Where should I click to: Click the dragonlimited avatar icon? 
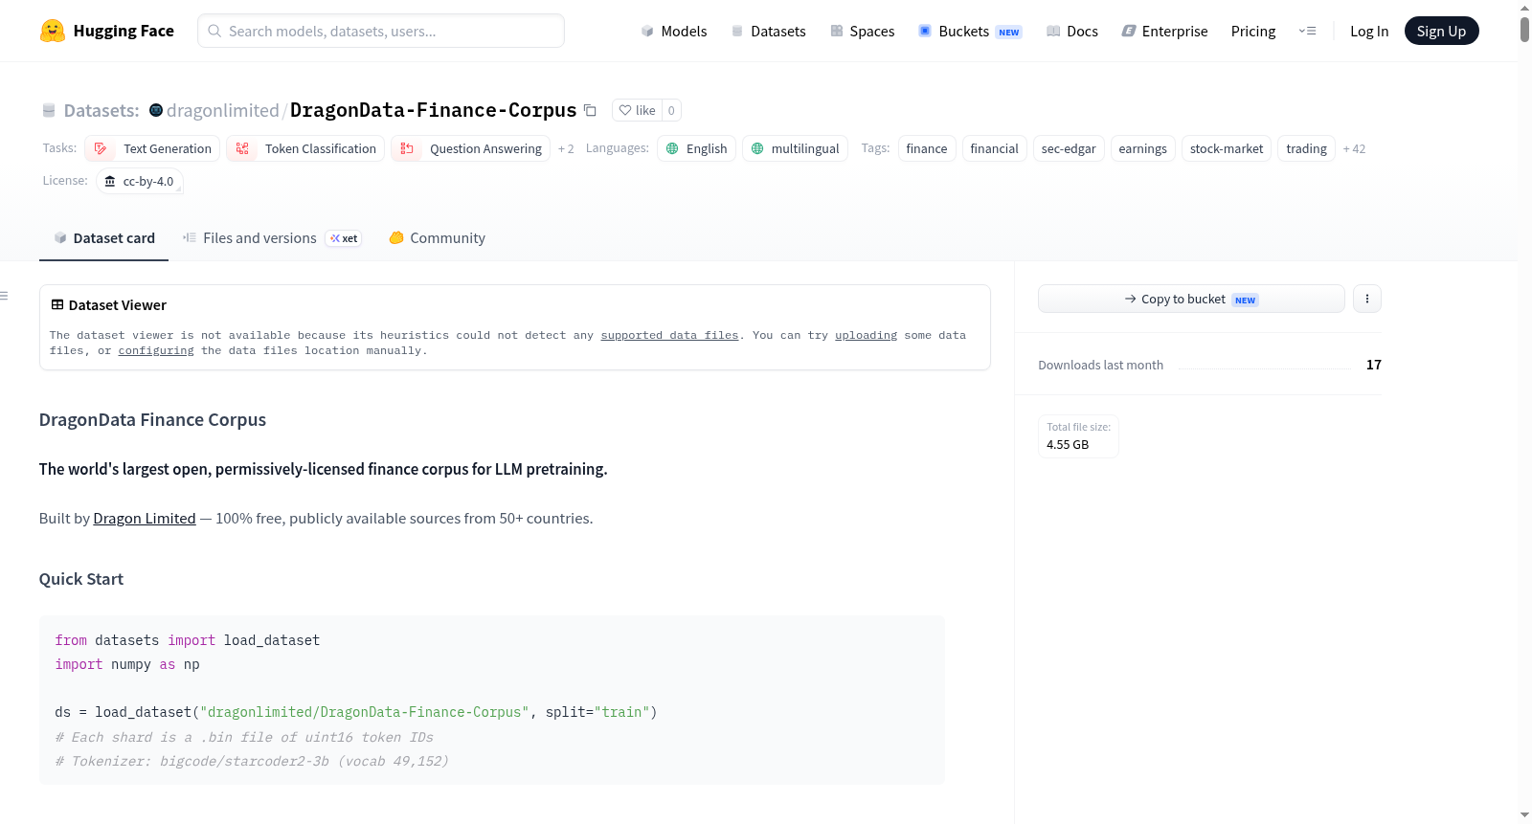click(x=156, y=110)
